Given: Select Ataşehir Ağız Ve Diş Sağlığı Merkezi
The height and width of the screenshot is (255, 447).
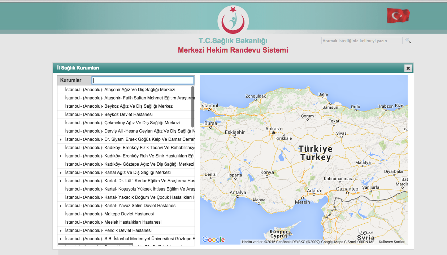Looking at the screenshot, I should 120,90.
